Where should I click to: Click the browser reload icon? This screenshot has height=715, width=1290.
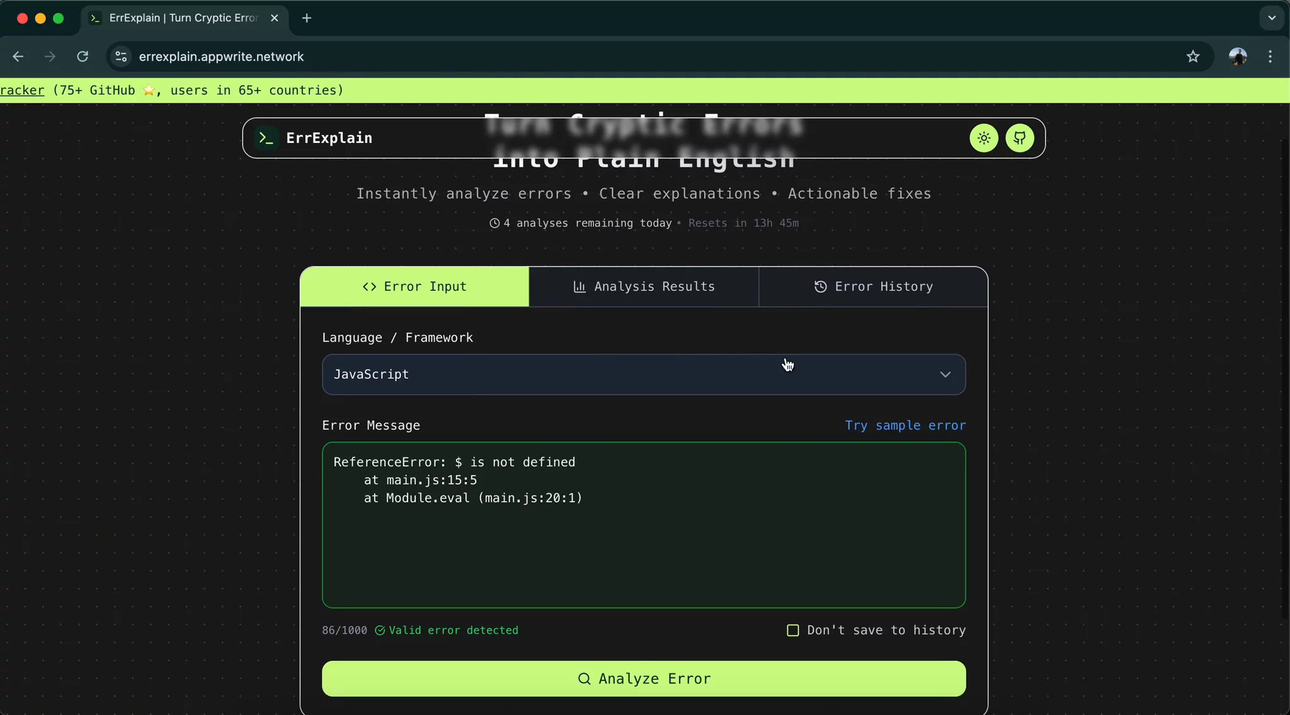pyautogui.click(x=83, y=57)
